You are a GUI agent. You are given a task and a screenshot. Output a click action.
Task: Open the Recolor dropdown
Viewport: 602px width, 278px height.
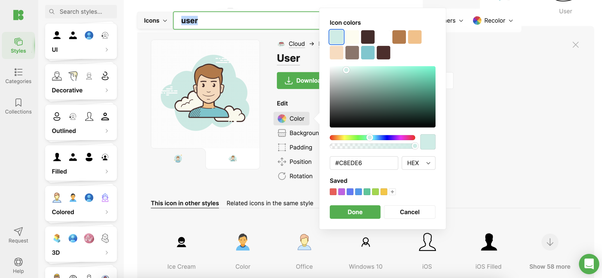[x=493, y=21]
